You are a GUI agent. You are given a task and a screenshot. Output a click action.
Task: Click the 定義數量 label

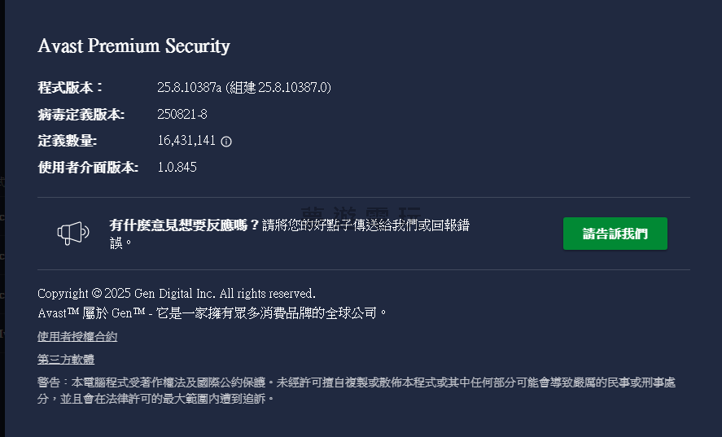pyautogui.click(x=67, y=142)
